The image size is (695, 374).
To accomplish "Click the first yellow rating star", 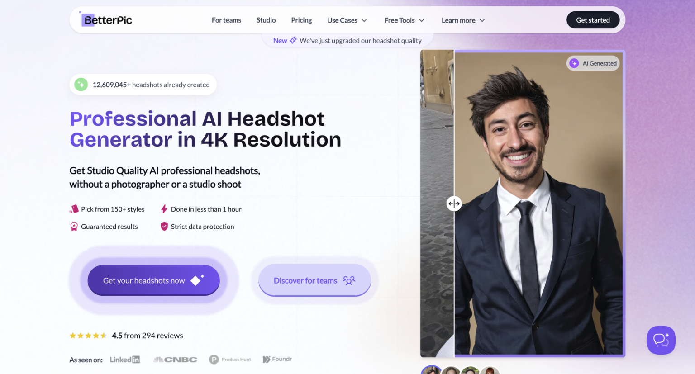I will click(73, 335).
